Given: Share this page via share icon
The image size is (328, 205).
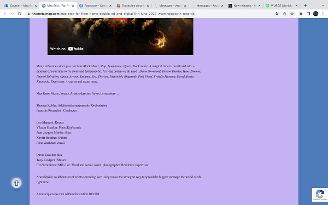Looking at the screenshot, I should click(284, 14).
